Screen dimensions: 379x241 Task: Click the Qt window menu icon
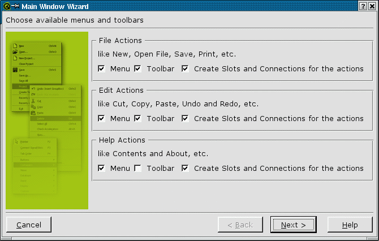[5, 5]
